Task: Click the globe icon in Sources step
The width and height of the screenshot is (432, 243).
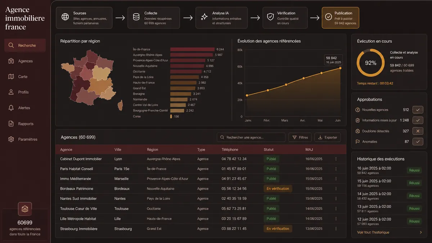Action: click(x=65, y=17)
